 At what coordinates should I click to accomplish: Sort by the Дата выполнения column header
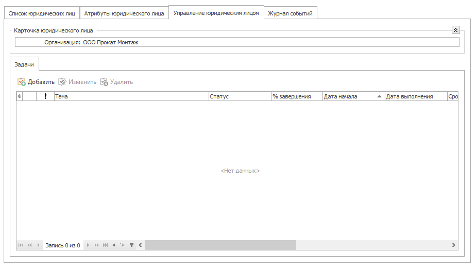[x=416, y=96]
